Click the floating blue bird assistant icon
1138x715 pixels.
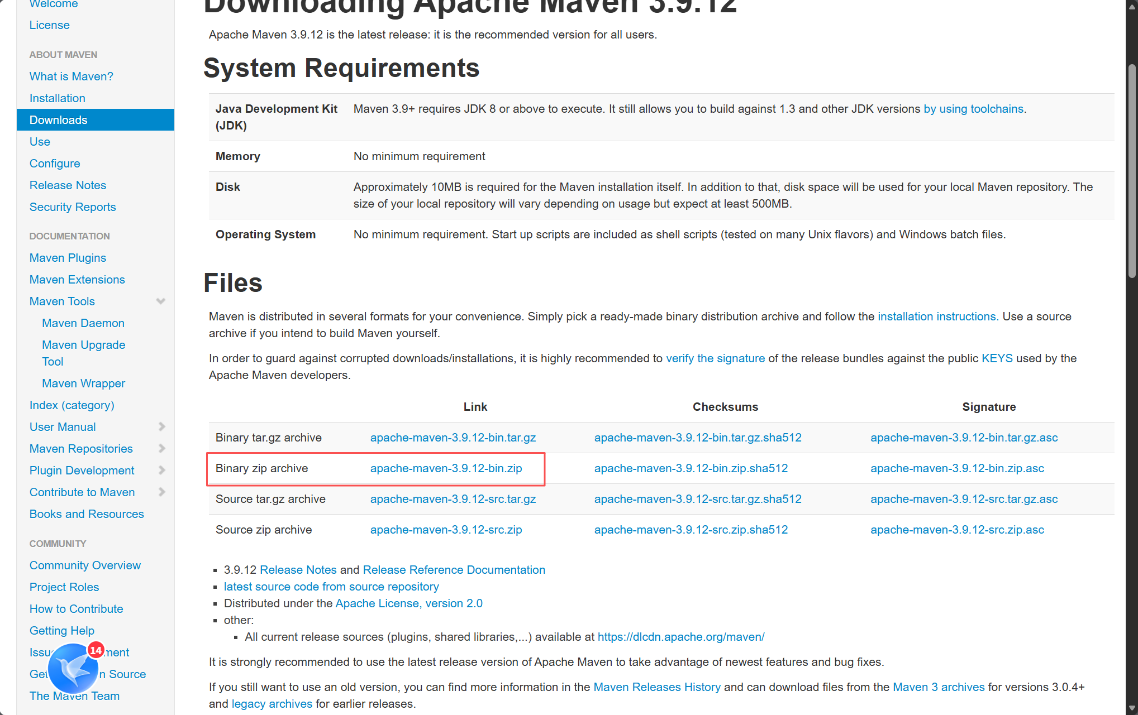(73, 669)
